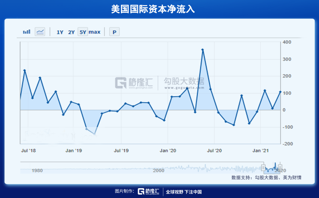Click the Jan '19 axis label
The image size is (319, 198).
pyautogui.click(x=73, y=151)
